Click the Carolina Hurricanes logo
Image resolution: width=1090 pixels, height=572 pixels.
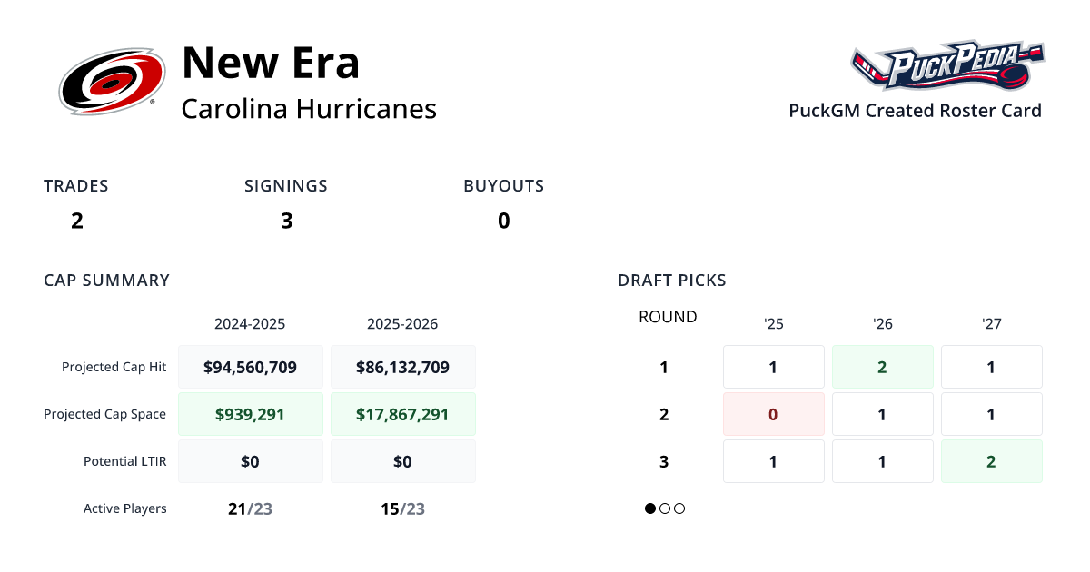[112, 82]
